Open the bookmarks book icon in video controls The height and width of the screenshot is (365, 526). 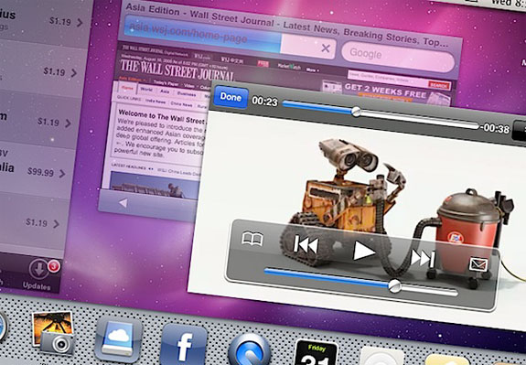(x=252, y=239)
